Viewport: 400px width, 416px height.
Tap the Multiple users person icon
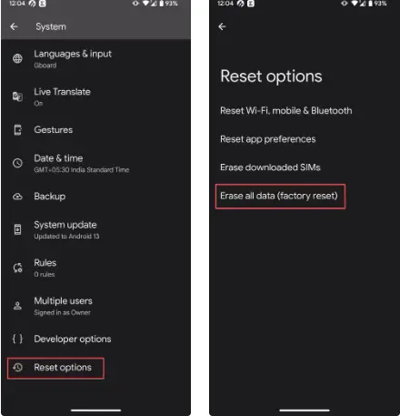[17, 306]
